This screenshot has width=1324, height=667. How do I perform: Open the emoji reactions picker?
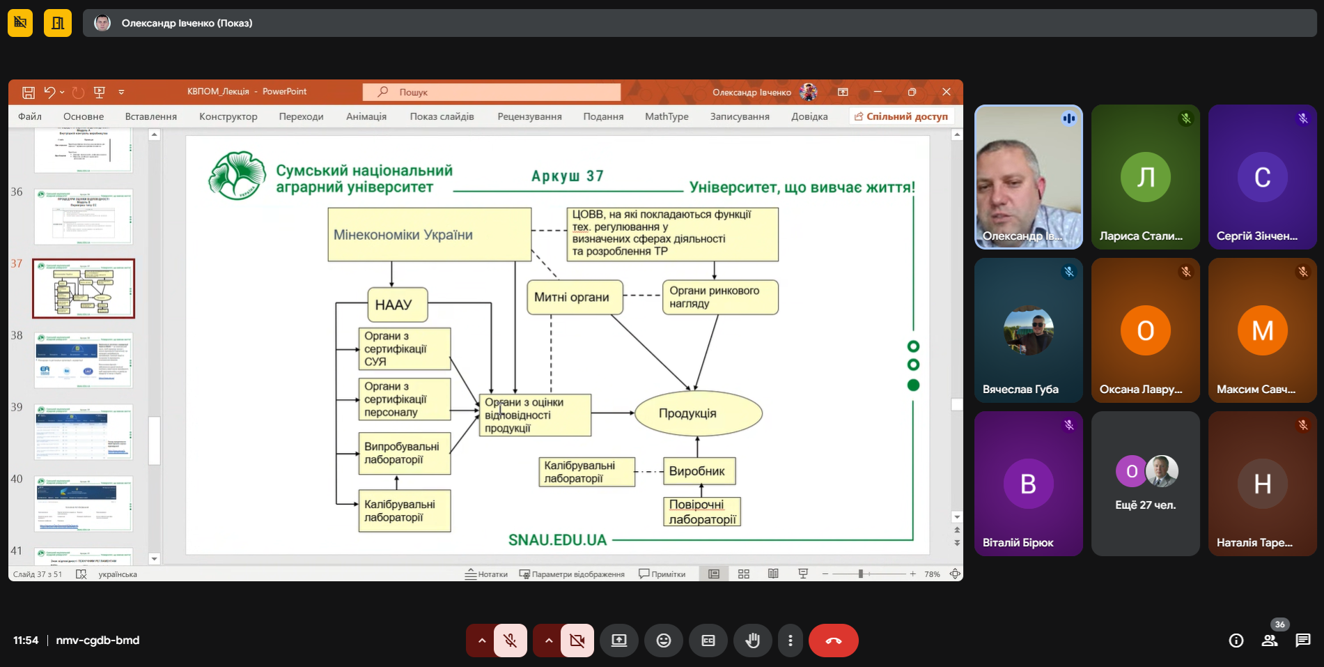(x=663, y=641)
